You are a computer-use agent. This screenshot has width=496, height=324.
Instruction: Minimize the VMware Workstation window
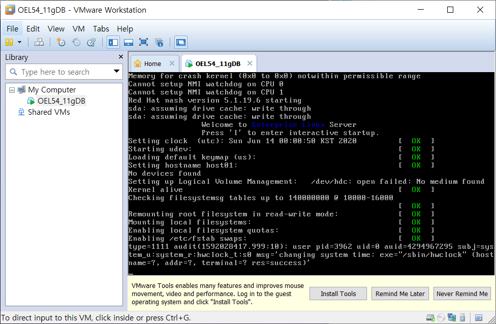point(421,10)
